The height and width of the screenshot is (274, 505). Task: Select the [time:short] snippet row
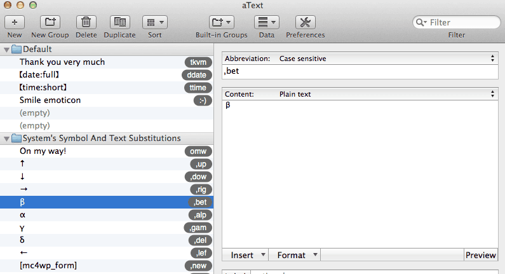click(107, 88)
